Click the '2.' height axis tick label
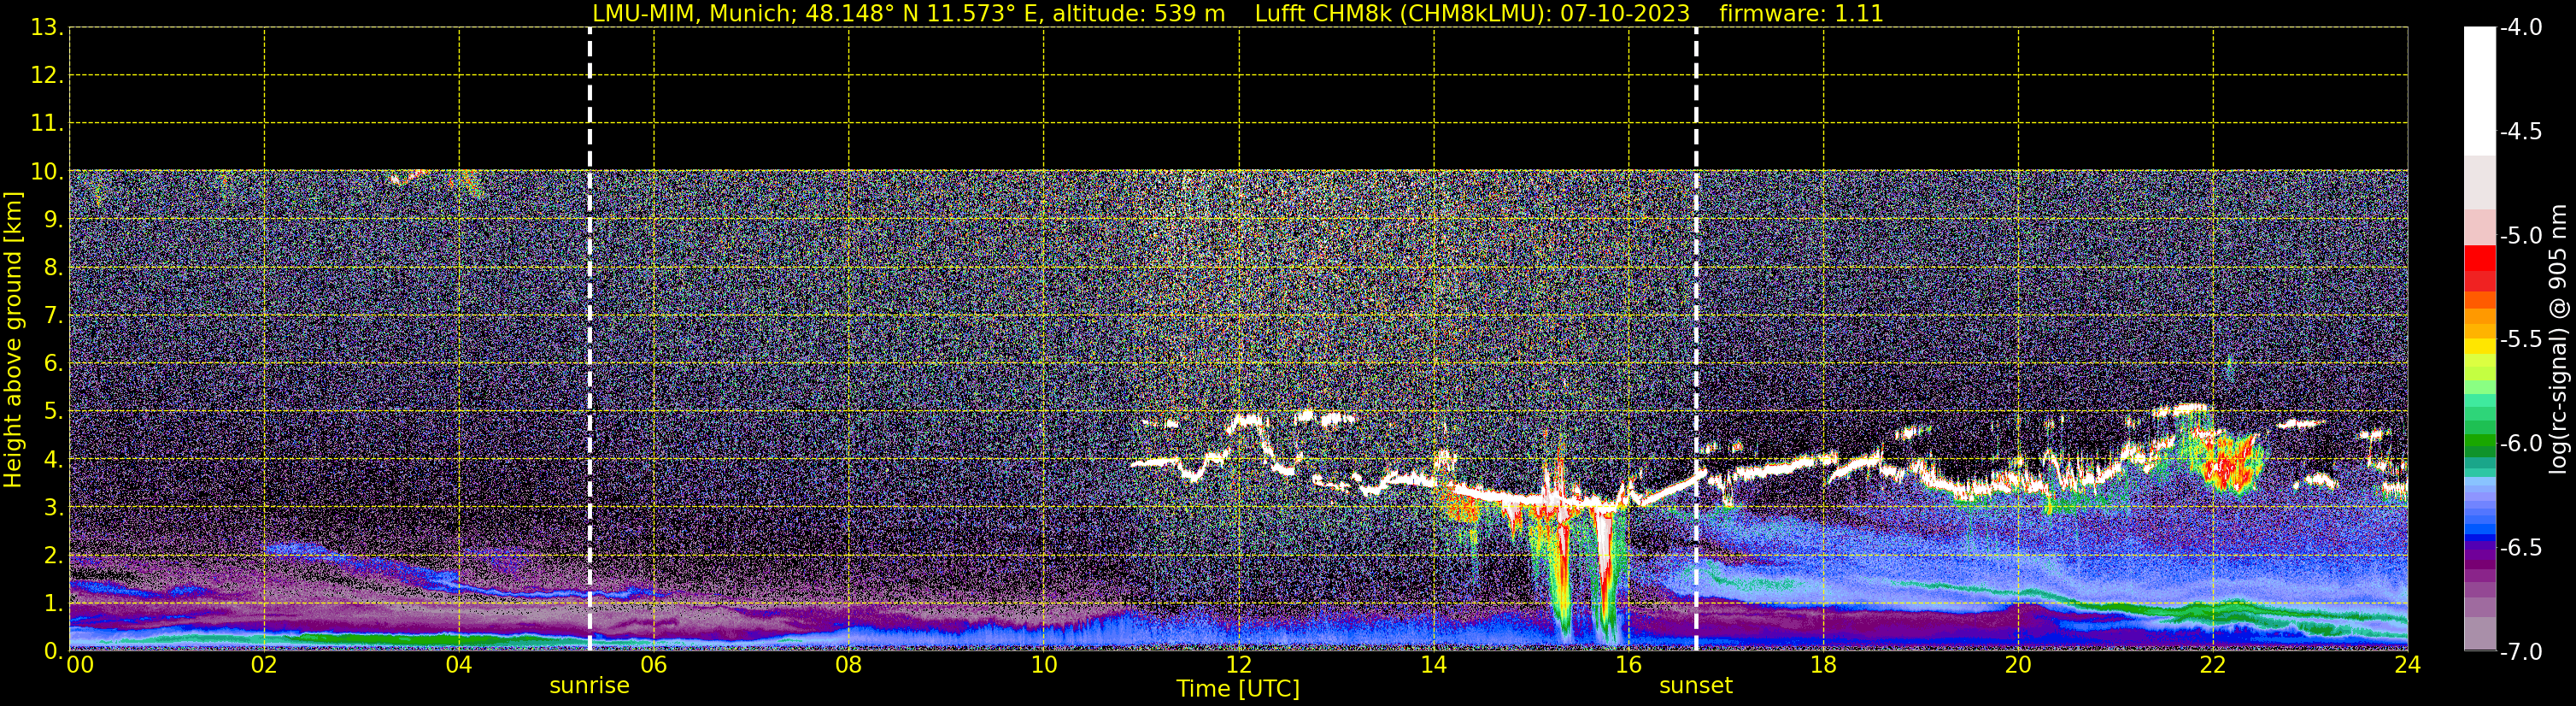The height and width of the screenshot is (706, 2576). click(x=53, y=556)
